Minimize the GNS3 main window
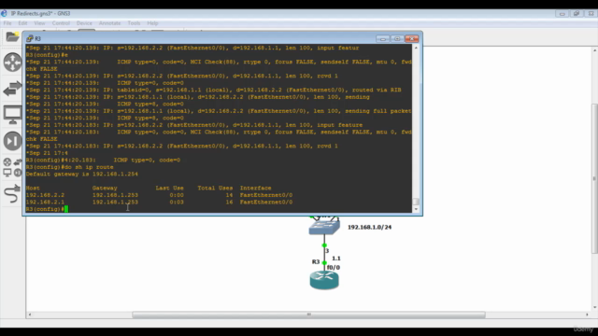The image size is (598, 336). [x=562, y=14]
